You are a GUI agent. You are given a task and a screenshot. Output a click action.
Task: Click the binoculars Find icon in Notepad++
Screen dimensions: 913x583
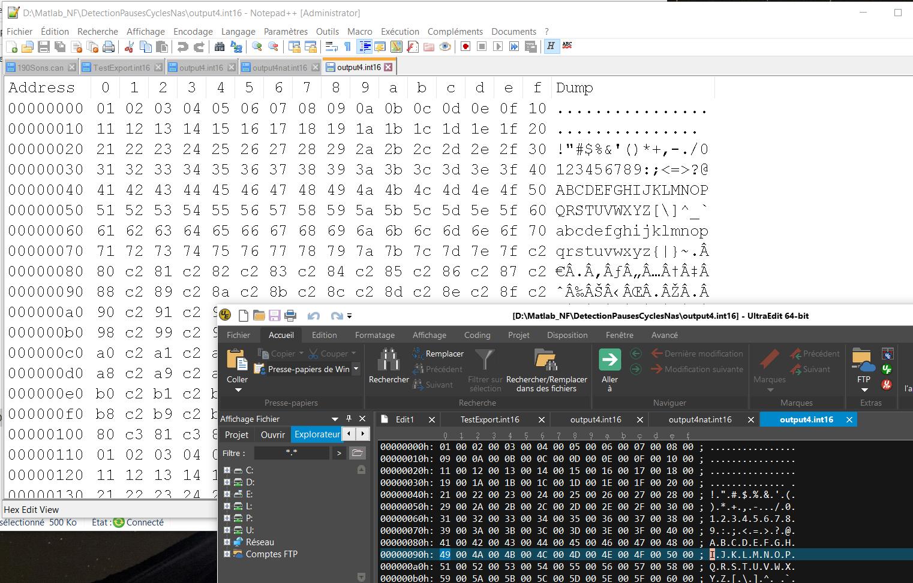pyautogui.click(x=220, y=47)
